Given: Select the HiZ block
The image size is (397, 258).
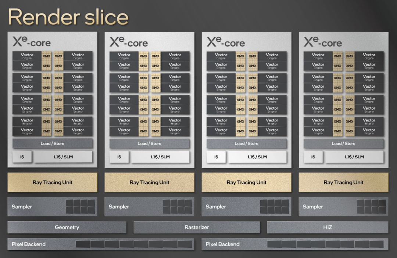Looking at the screenshot, I should pos(328,227).
